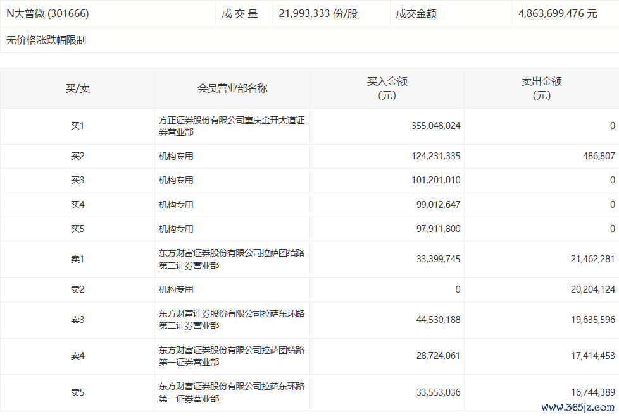This screenshot has width=619, height=417.
Task: Select sell amount 20,204,124
Action: (x=593, y=289)
